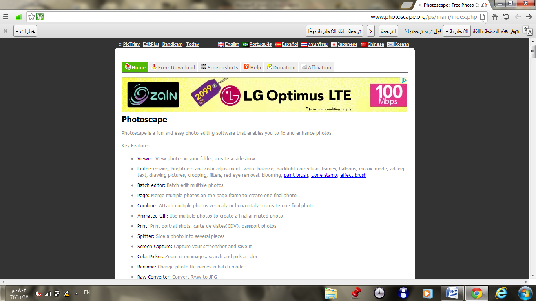Open the Chrome menu hamburger icon
Viewport: 536px width, 301px height.
point(5,17)
